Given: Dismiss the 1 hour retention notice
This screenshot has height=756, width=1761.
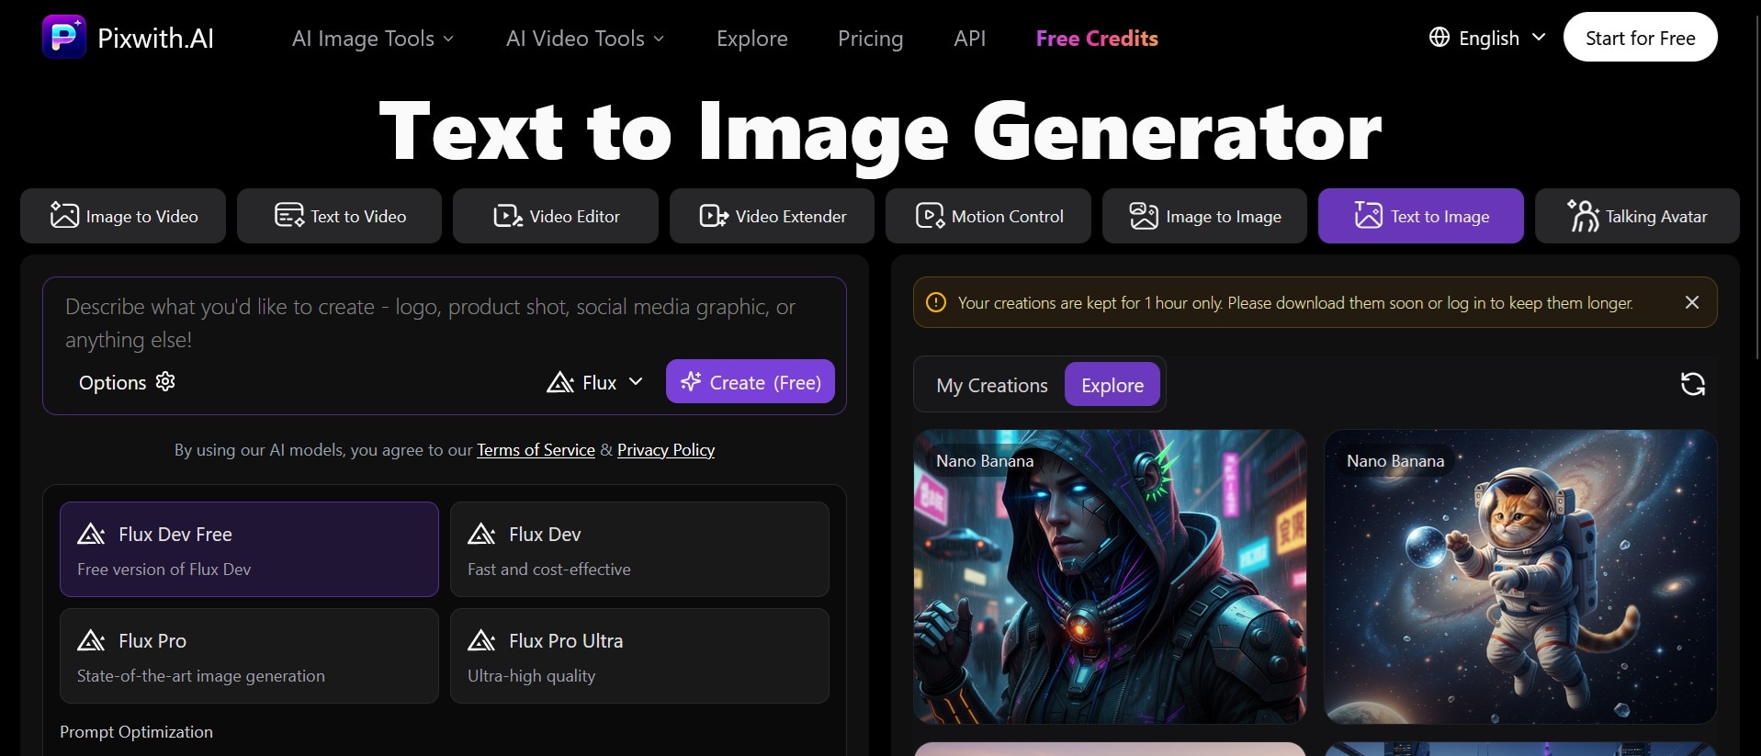Looking at the screenshot, I should pyautogui.click(x=1692, y=302).
